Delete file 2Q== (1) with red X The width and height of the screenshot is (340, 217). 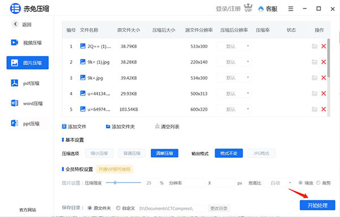pyautogui.click(x=324, y=46)
